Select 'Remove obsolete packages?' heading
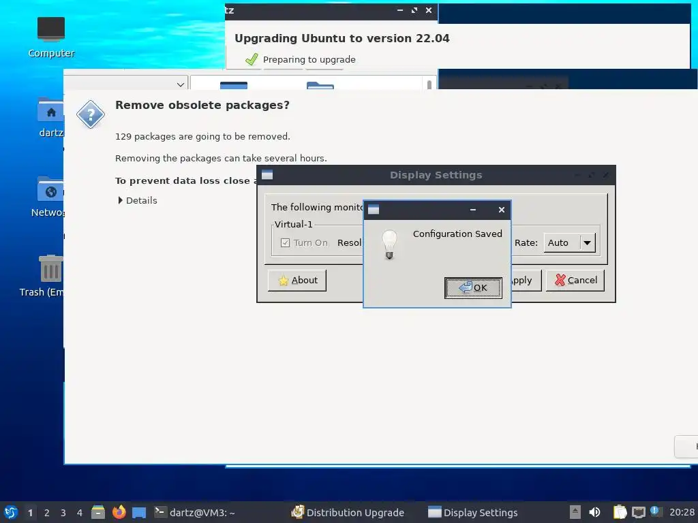Viewport: 698px width, 523px height. click(x=202, y=105)
